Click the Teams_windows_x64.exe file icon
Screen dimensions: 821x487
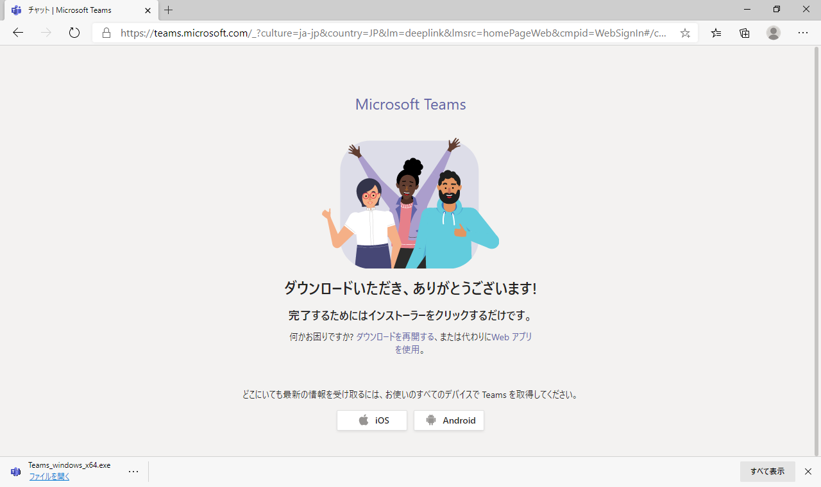pyautogui.click(x=15, y=472)
